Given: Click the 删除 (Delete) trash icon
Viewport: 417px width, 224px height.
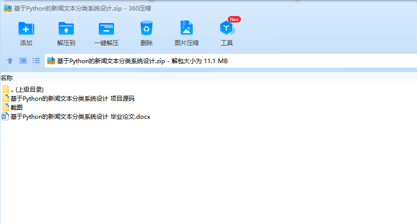Looking at the screenshot, I should tap(146, 28).
